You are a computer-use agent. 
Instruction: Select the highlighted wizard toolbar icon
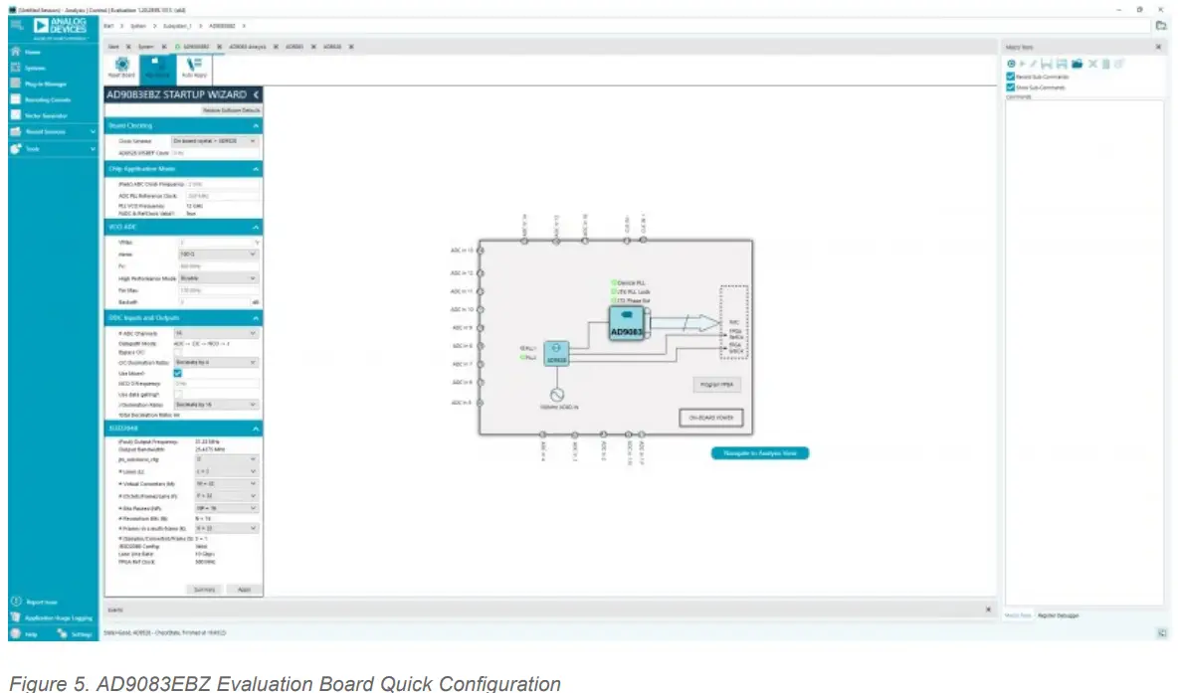point(157,69)
